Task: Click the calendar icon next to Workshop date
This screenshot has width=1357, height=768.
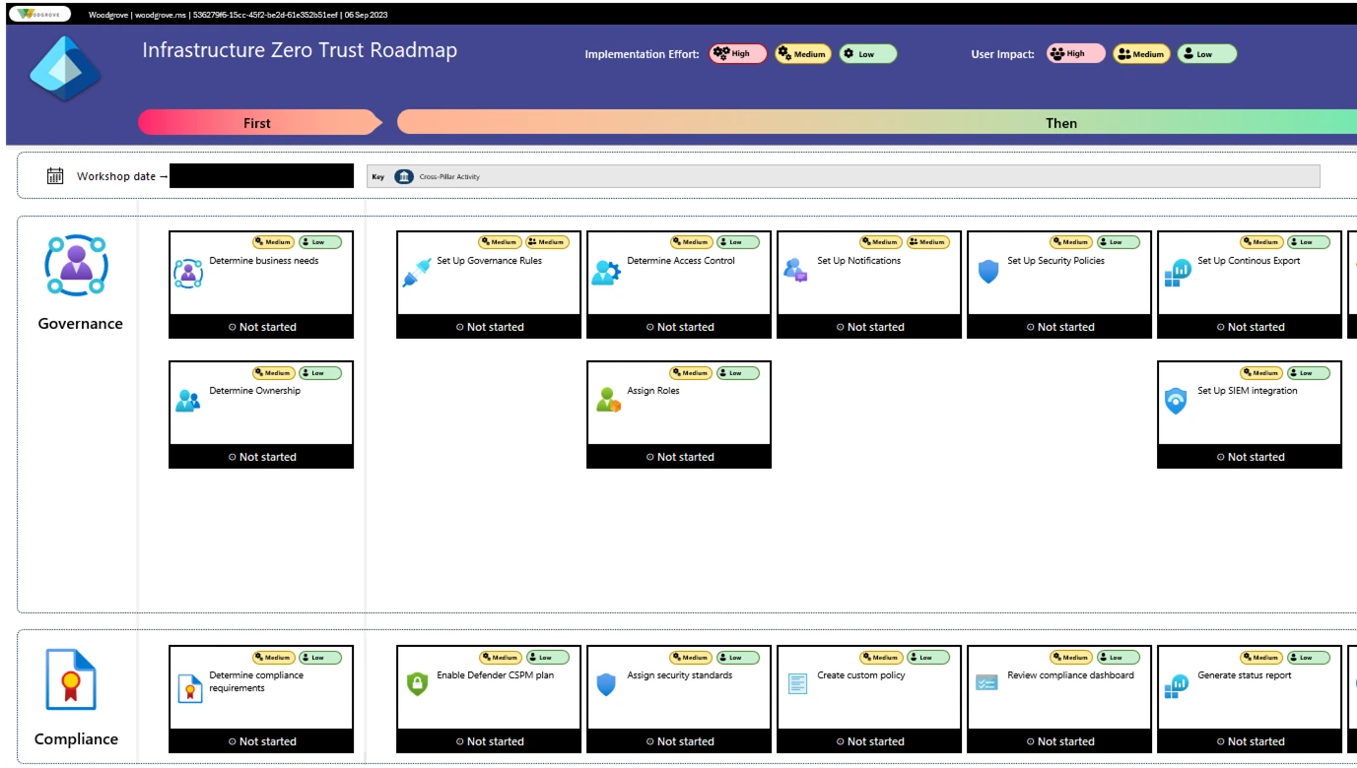Action: click(x=54, y=174)
